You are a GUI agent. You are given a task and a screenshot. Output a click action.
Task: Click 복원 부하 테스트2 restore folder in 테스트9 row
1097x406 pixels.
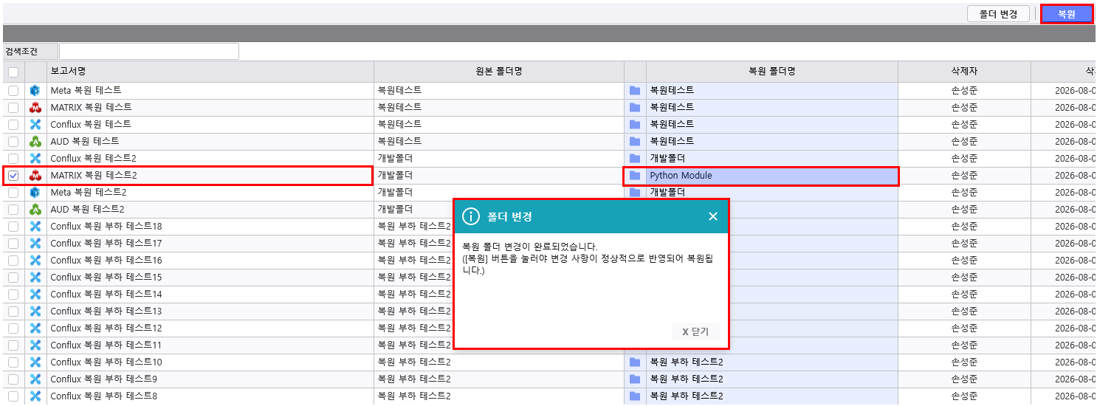[687, 379]
